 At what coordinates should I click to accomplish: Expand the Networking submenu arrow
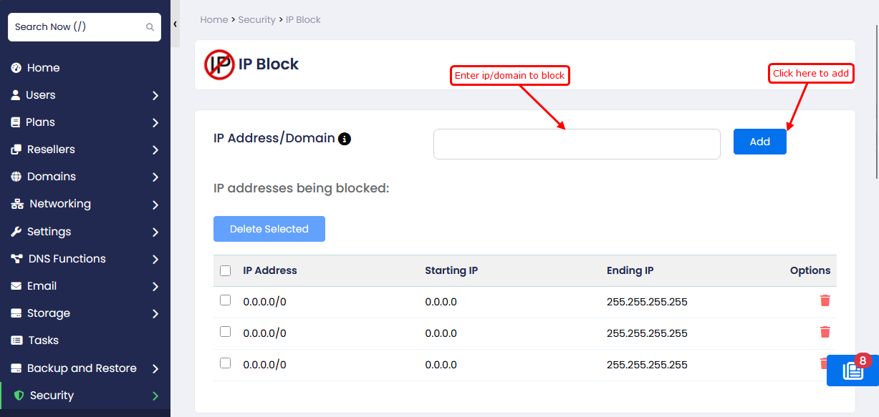[155, 205]
